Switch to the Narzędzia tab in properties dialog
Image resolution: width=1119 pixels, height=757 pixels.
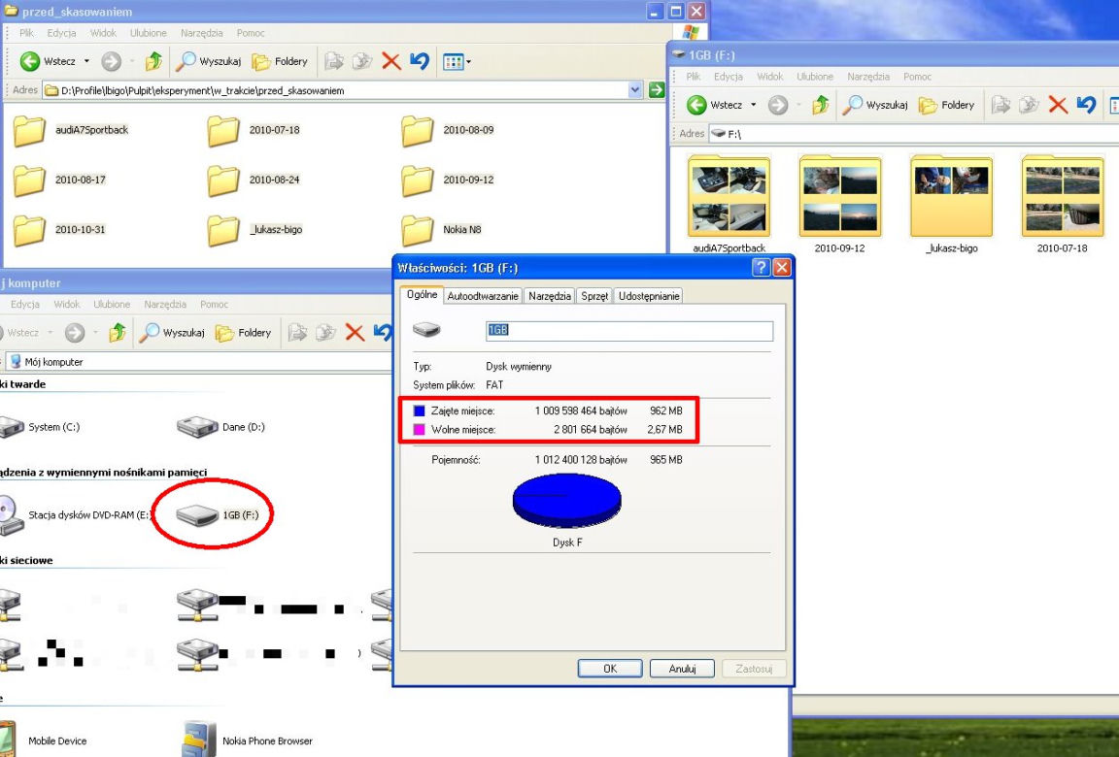coord(550,296)
